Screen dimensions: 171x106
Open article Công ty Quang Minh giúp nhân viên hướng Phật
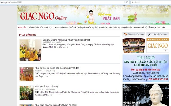tap(66, 40)
